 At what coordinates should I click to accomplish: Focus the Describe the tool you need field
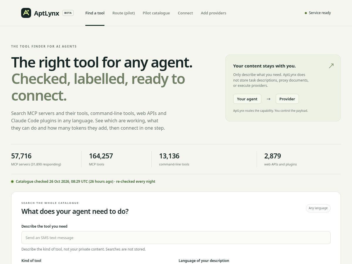click(x=176, y=238)
